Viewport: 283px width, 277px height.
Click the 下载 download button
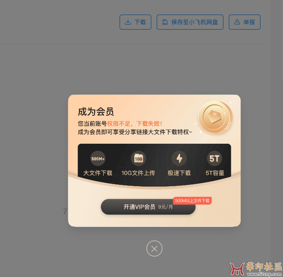pos(135,22)
